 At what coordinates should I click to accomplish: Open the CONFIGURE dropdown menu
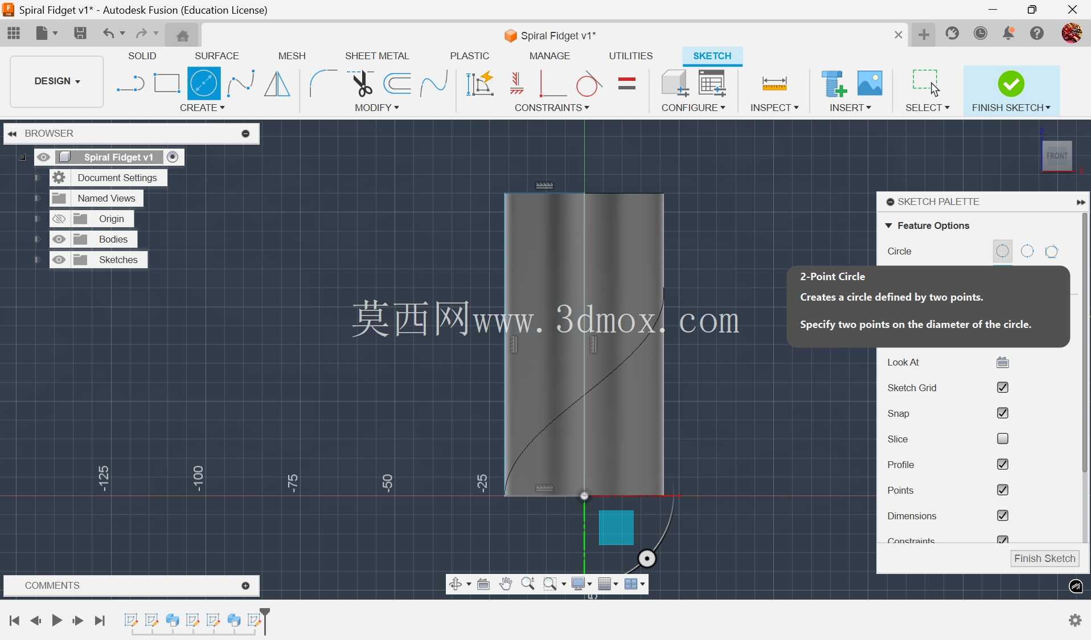click(693, 108)
